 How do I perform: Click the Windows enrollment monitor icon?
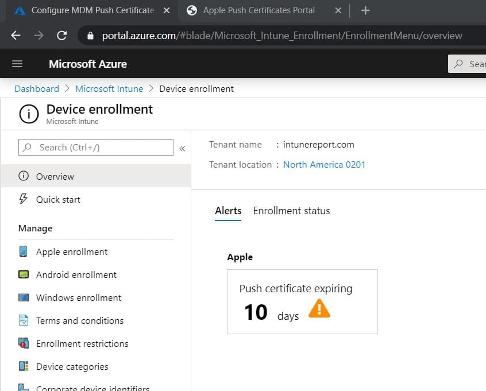24,297
